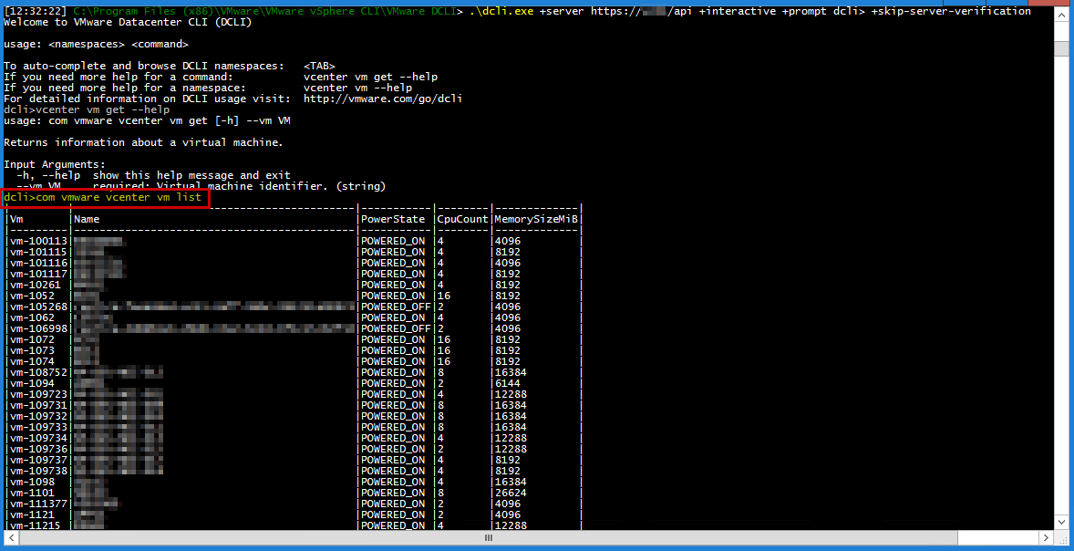Select the vm-1094 identifier
This screenshot has width=1074, height=551.
click(32, 384)
